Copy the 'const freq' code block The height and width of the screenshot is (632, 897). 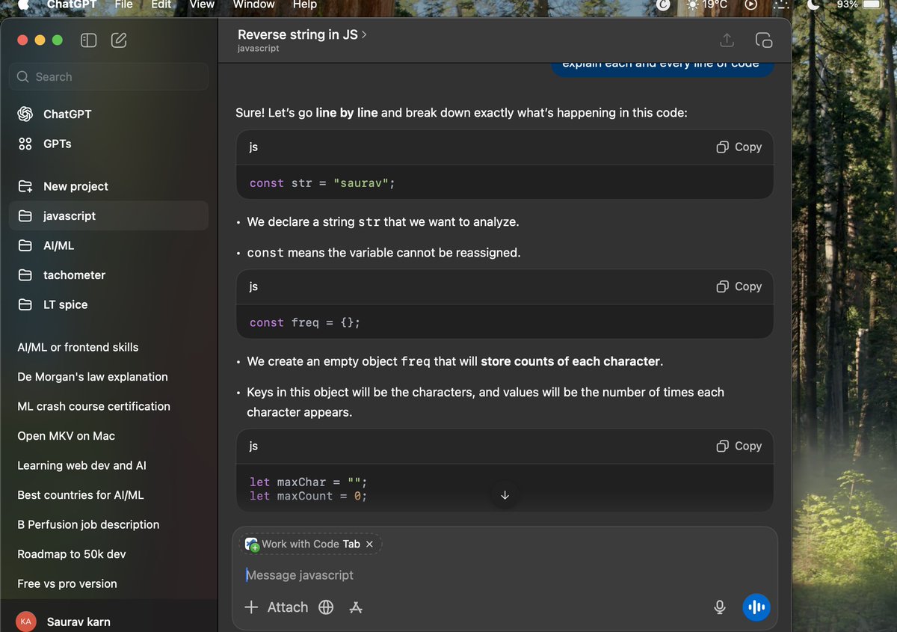click(x=739, y=286)
